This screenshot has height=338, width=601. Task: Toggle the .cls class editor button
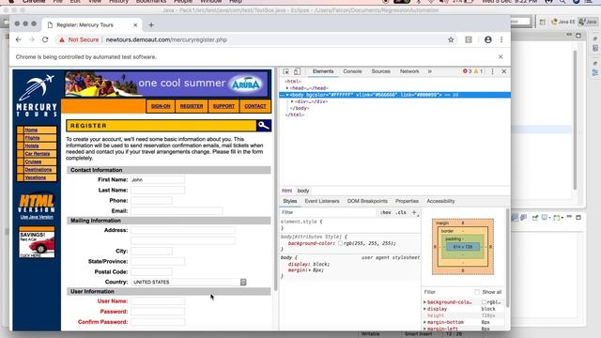point(401,212)
